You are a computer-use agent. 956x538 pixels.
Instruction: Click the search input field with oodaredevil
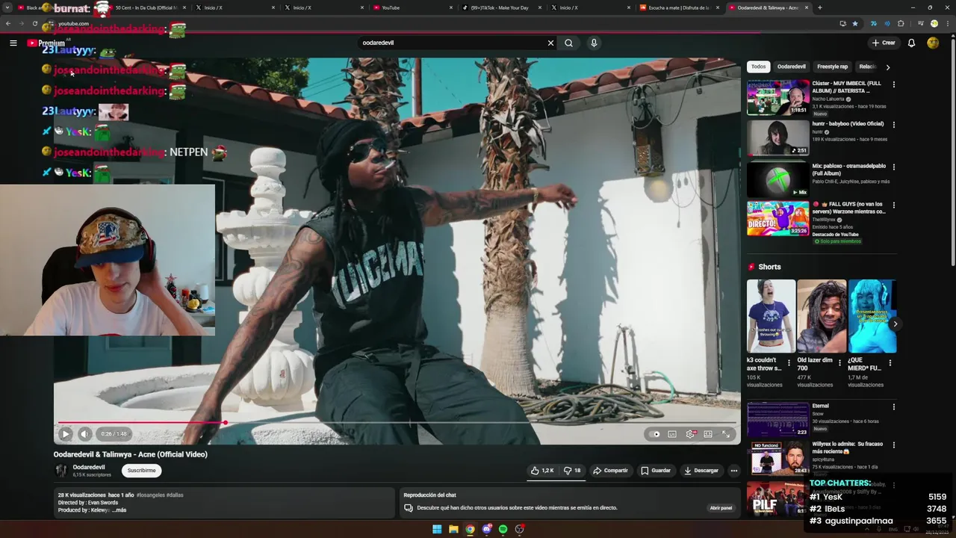coord(452,43)
